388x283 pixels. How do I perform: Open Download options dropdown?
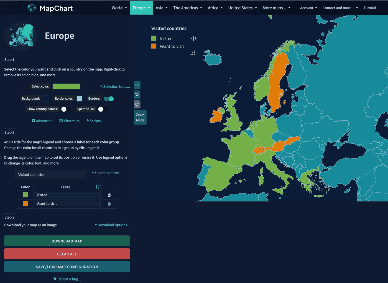[112, 225]
